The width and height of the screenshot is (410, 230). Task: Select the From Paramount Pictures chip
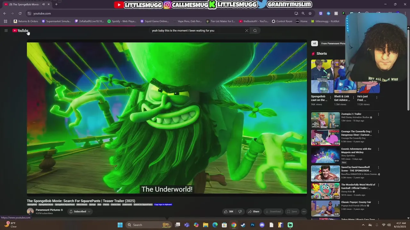(333, 43)
